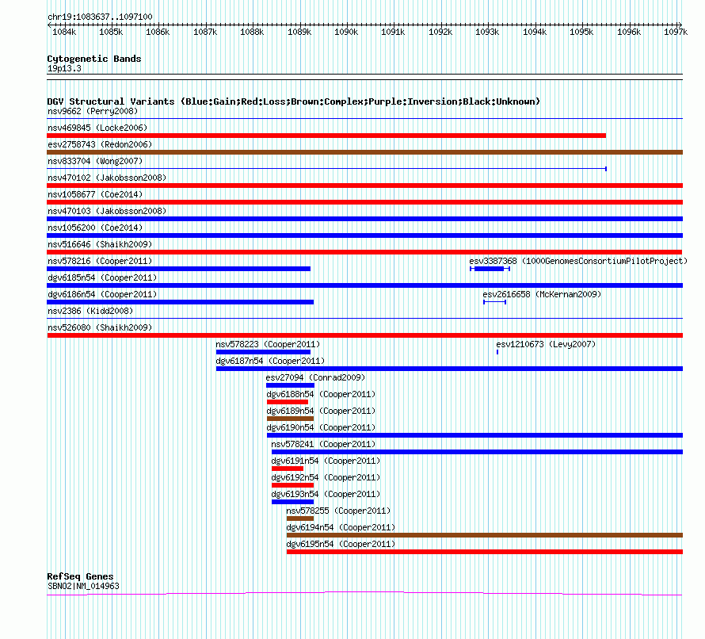Select the tiny esv1210673 blue marker
Screen dimensions: 705x639
tap(497, 352)
